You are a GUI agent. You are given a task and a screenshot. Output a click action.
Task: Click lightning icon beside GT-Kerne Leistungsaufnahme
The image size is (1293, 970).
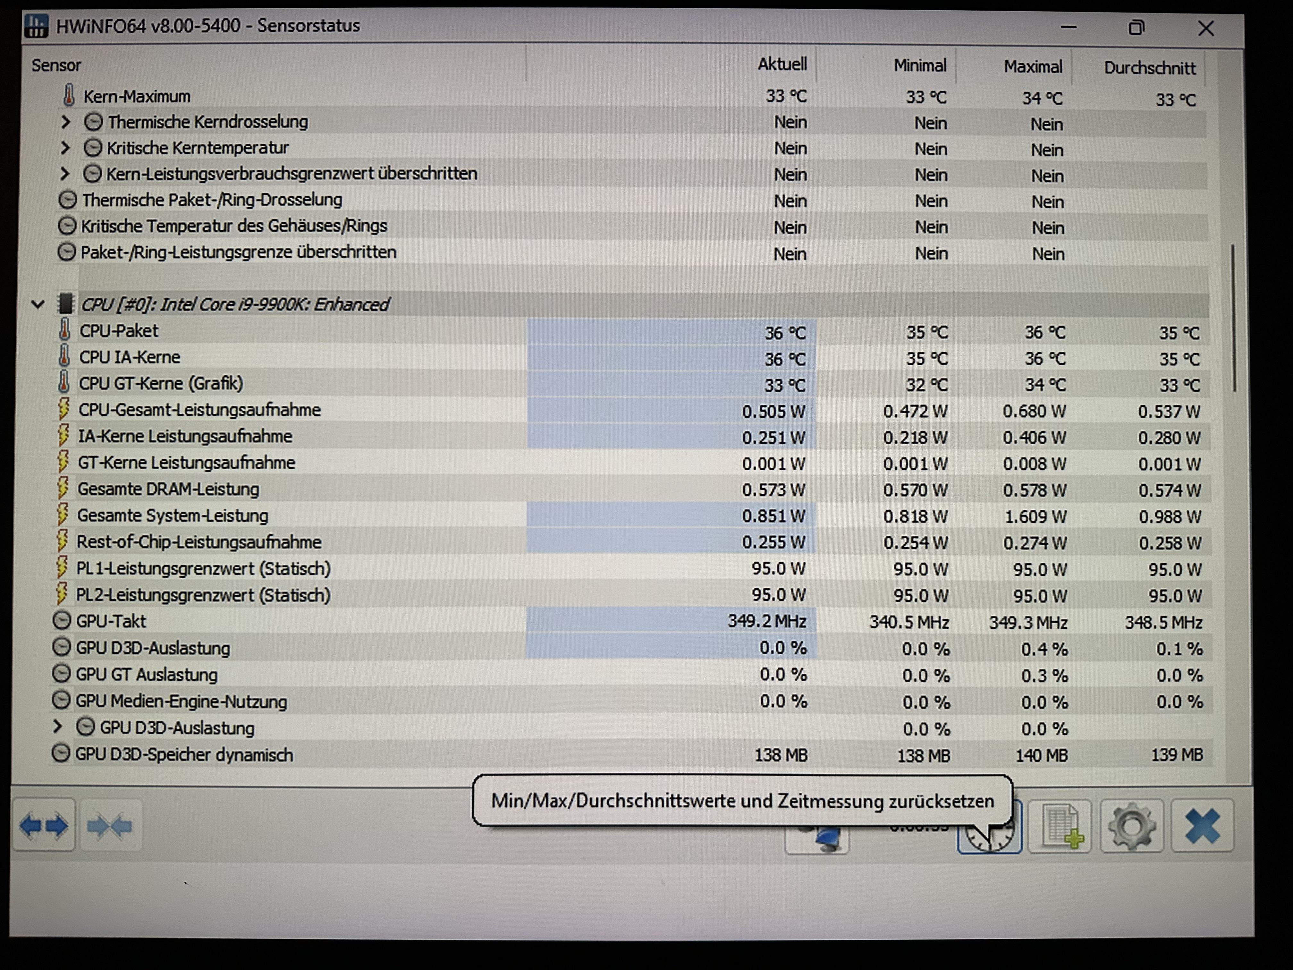(63, 461)
